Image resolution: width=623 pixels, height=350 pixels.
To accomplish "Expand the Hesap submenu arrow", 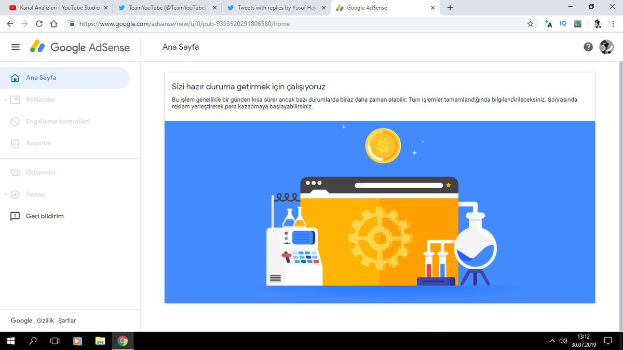I will tap(6, 194).
